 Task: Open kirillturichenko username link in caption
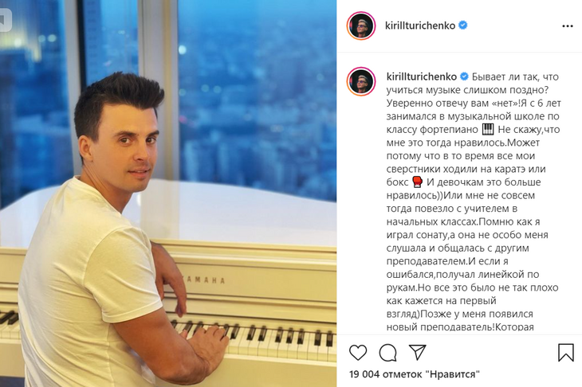click(422, 76)
